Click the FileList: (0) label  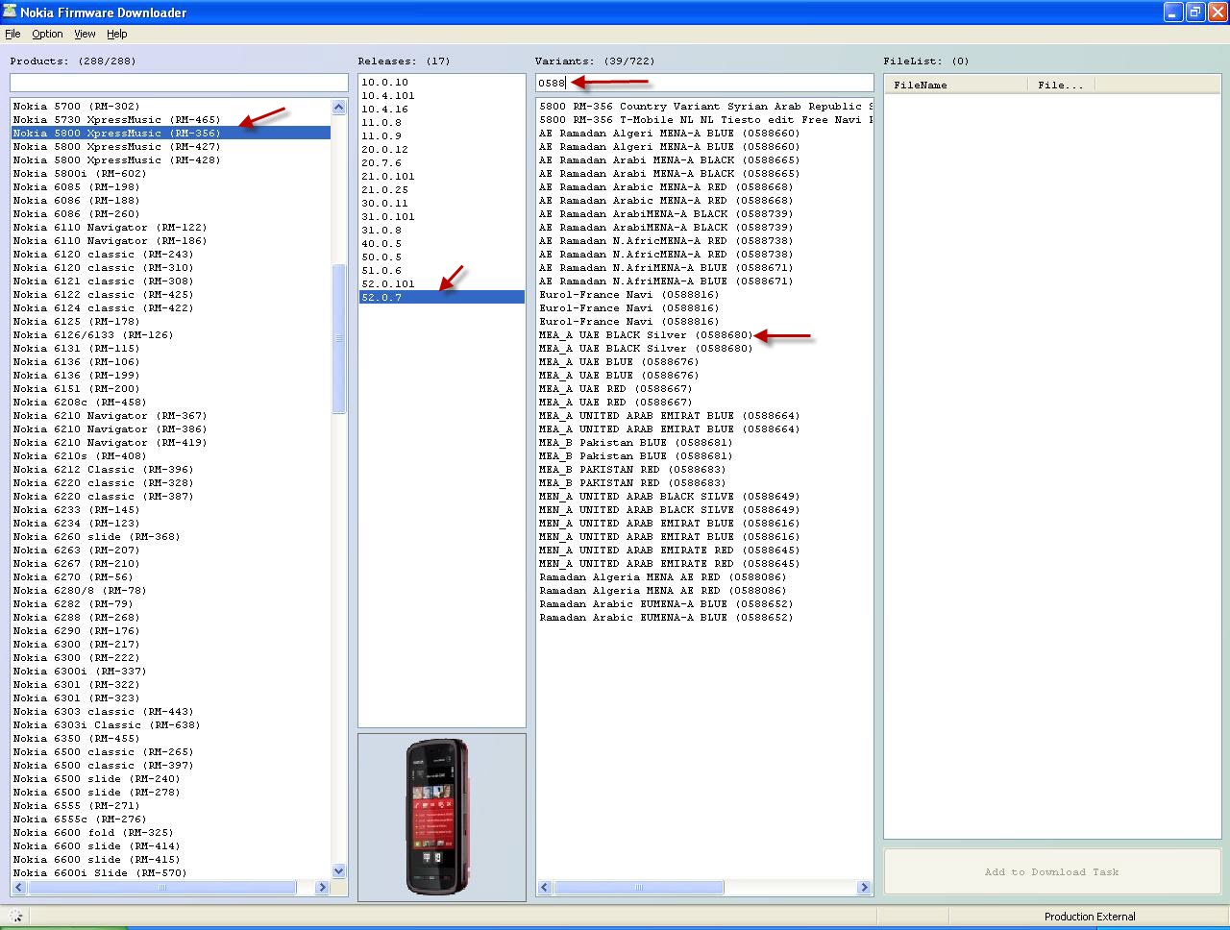[x=926, y=61]
